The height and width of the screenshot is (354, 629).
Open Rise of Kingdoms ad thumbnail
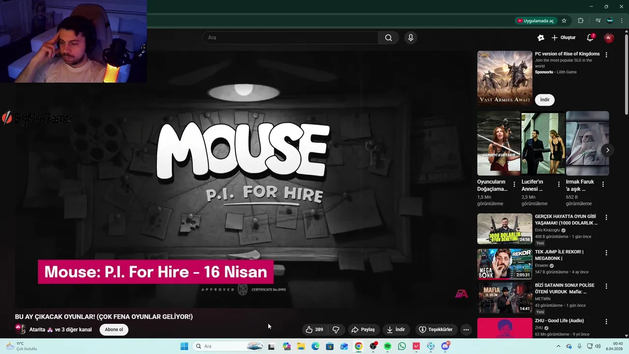pyautogui.click(x=505, y=78)
